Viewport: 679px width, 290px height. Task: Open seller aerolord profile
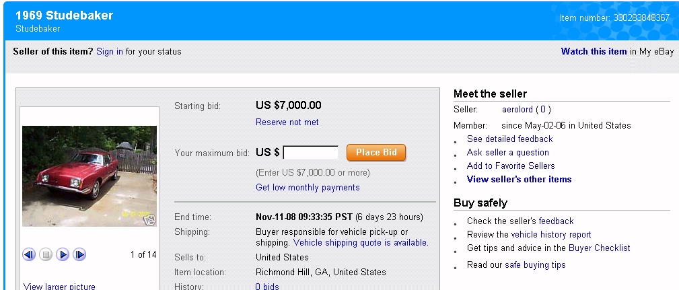click(x=517, y=110)
